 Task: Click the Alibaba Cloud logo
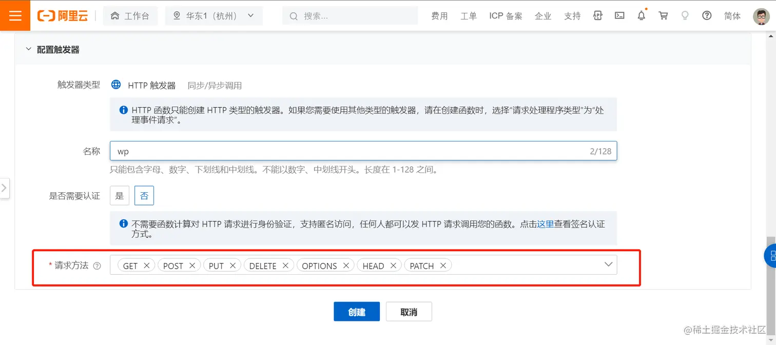pos(63,16)
